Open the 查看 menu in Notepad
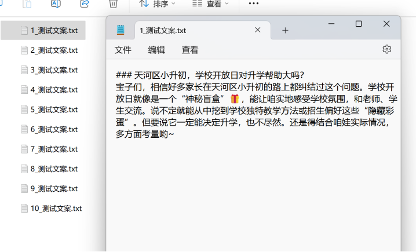Viewport: 416px width, 252px height. click(x=190, y=50)
